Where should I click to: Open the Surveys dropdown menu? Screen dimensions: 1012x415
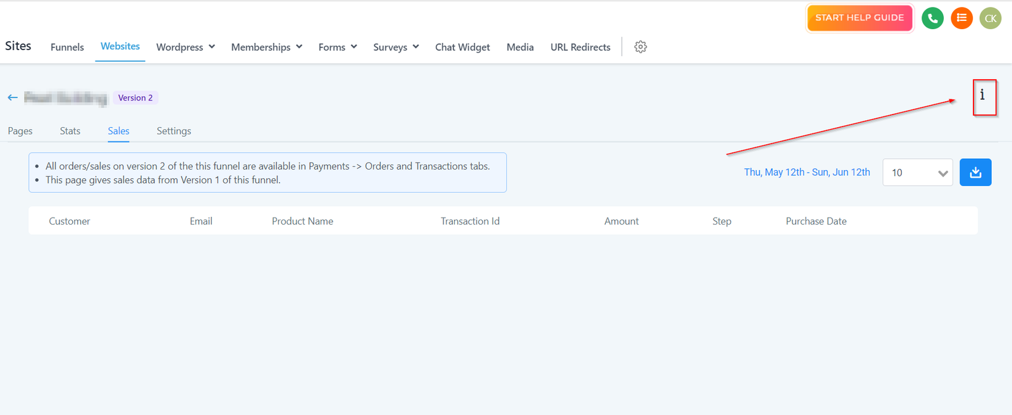(x=396, y=47)
